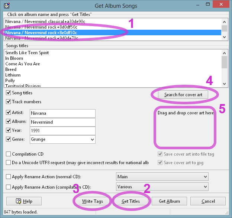Select song In Bloom
Image resolution: width=232 pixels, height=218 pixels.
[x=113, y=58]
